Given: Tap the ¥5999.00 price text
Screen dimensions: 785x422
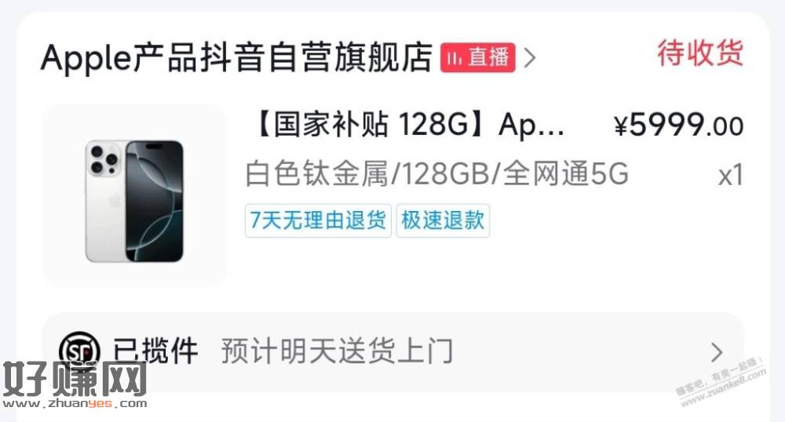Looking at the screenshot, I should click(x=679, y=125).
